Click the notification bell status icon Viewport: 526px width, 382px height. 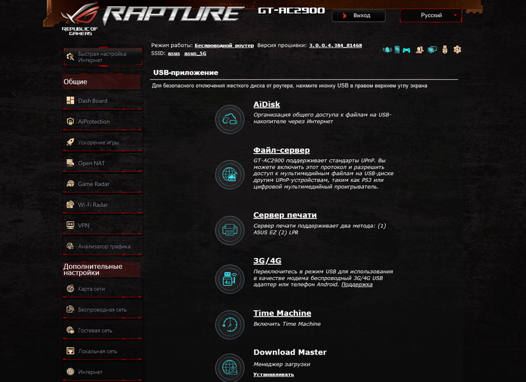click(387, 50)
